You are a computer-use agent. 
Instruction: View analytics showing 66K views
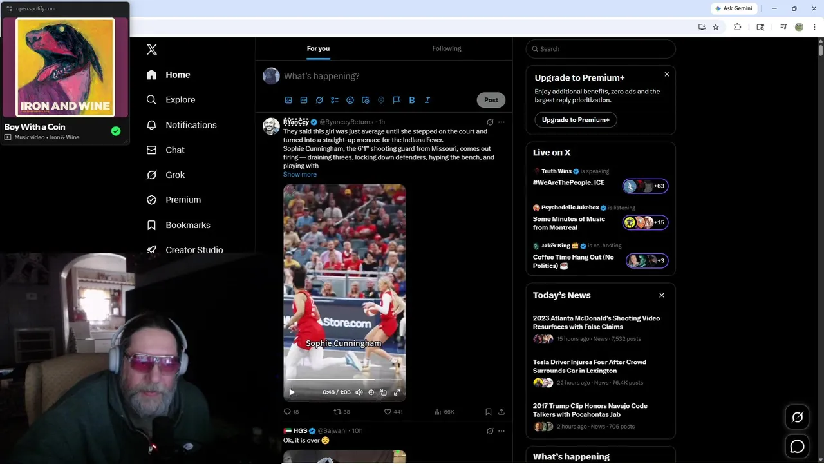(x=444, y=411)
